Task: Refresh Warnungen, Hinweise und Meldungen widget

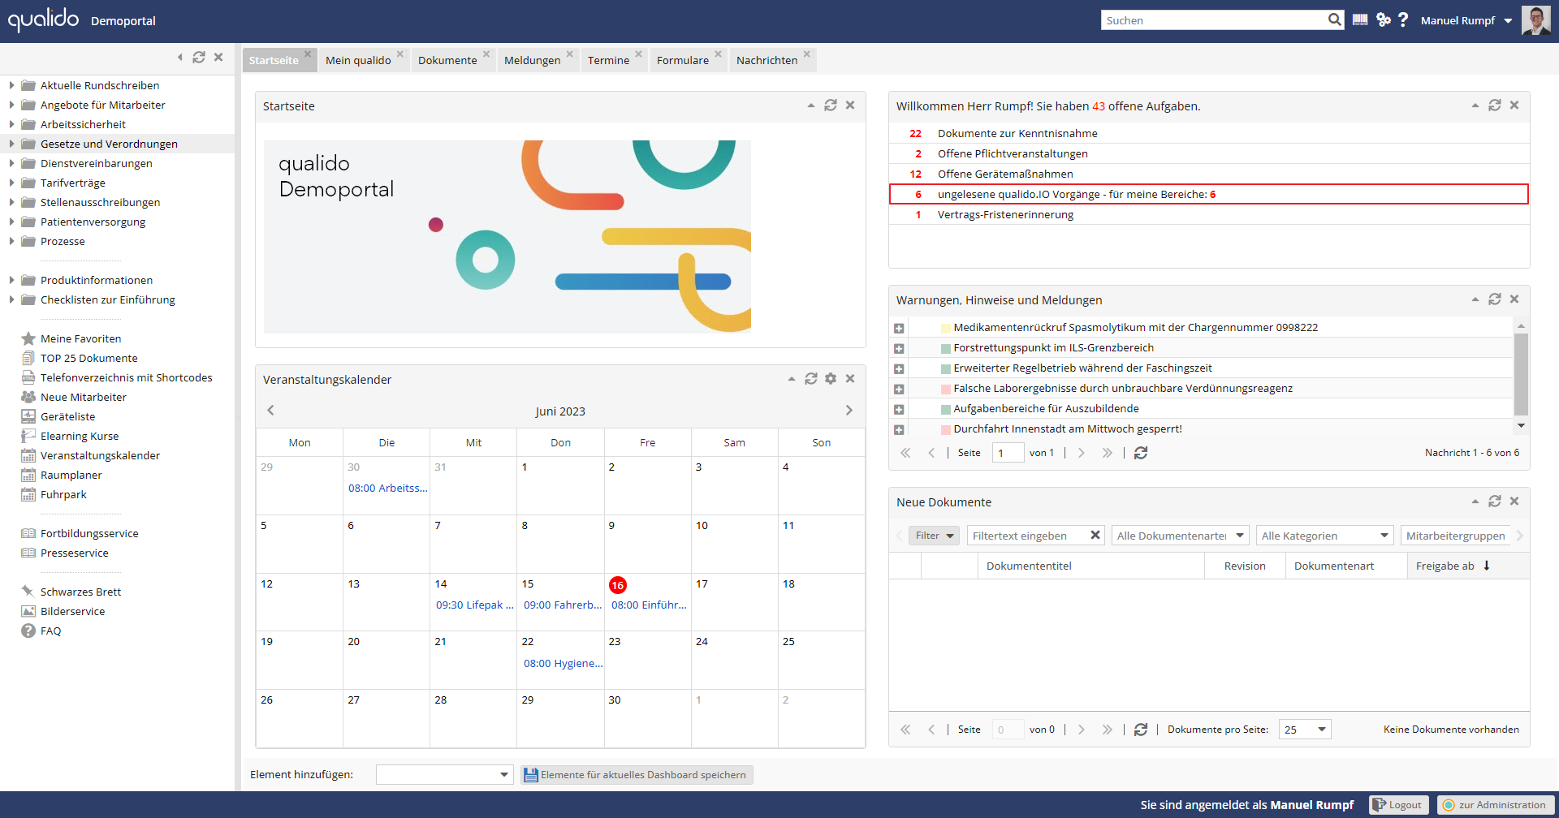Action: [x=1495, y=299]
